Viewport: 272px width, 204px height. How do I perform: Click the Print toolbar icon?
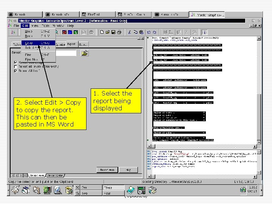[x=119, y=32]
